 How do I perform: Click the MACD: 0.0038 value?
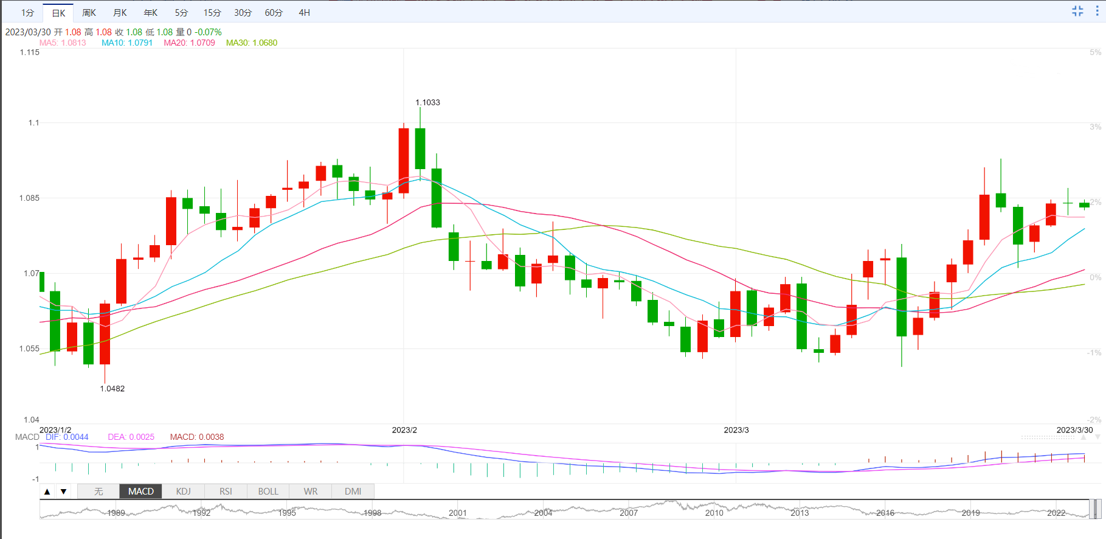[x=197, y=437]
